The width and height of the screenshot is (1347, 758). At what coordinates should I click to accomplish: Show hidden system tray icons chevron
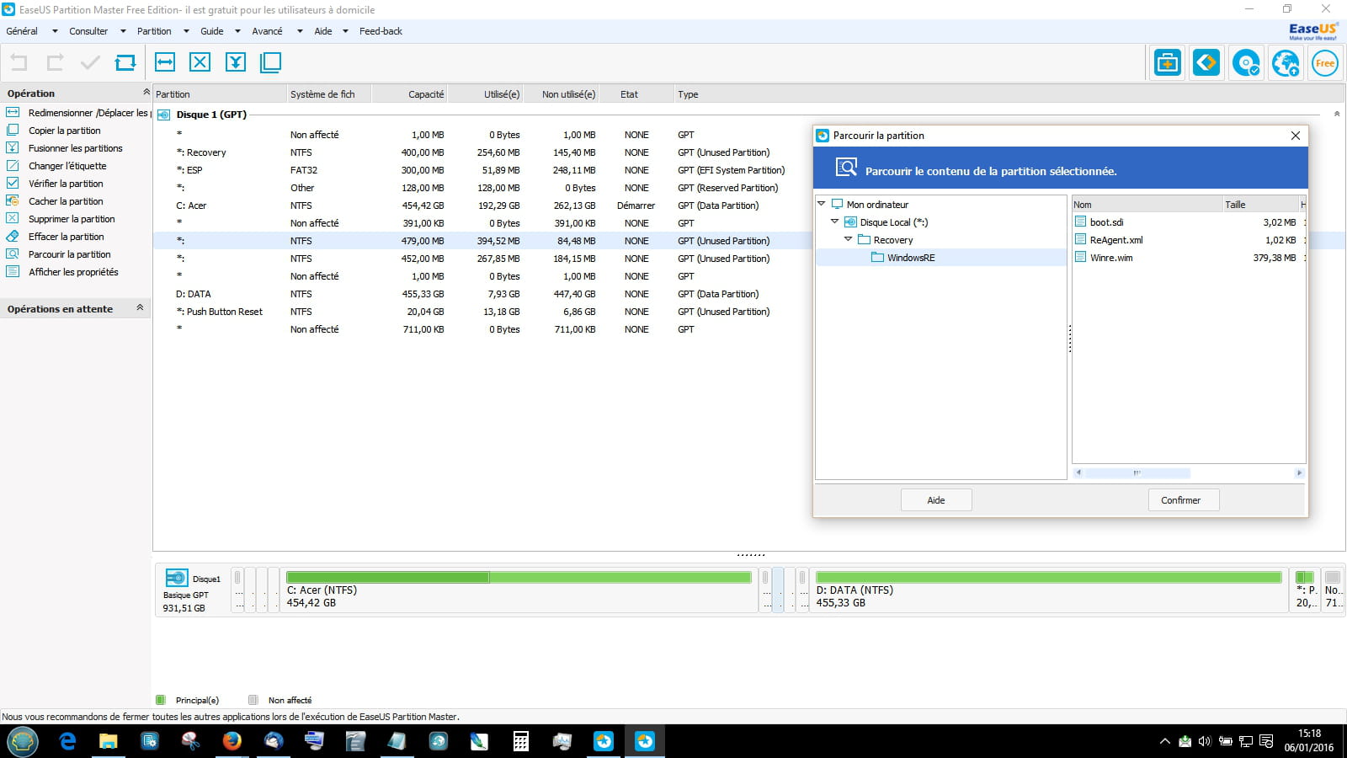coord(1164,742)
